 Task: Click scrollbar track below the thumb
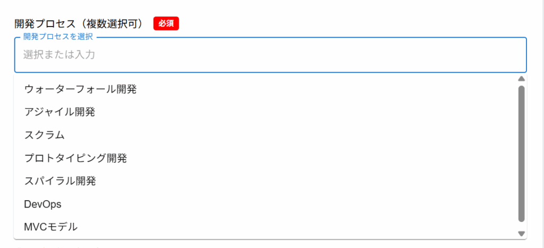pos(521,226)
